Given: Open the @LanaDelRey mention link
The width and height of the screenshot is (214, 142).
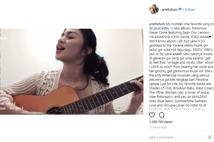Looking at the screenshot, I should click(x=159, y=28).
